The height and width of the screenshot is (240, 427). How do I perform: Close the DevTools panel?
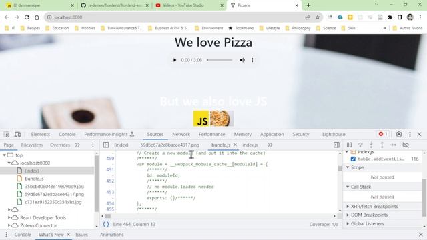pyautogui.click(x=420, y=134)
